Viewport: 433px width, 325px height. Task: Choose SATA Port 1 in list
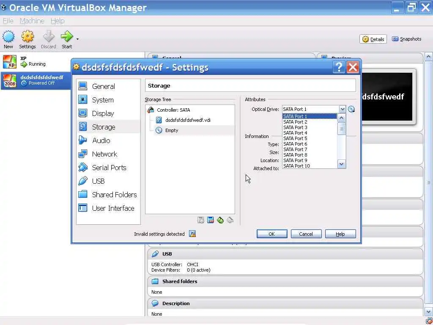(310, 116)
